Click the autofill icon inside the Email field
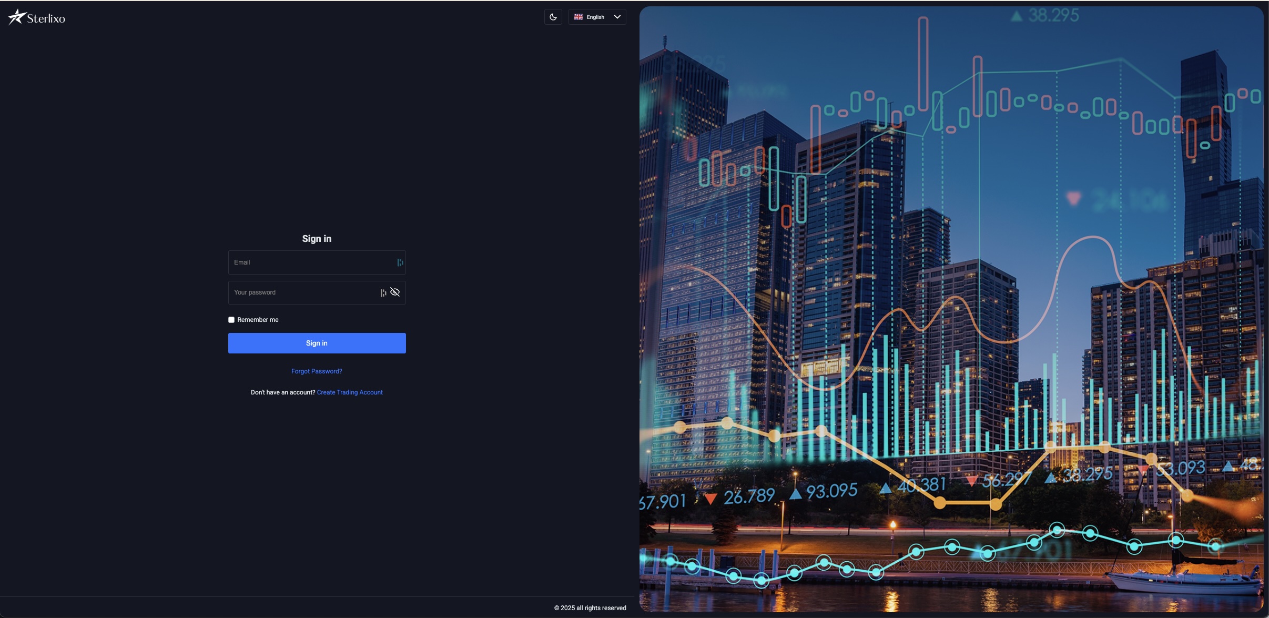 pyautogui.click(x=399, y=262)
